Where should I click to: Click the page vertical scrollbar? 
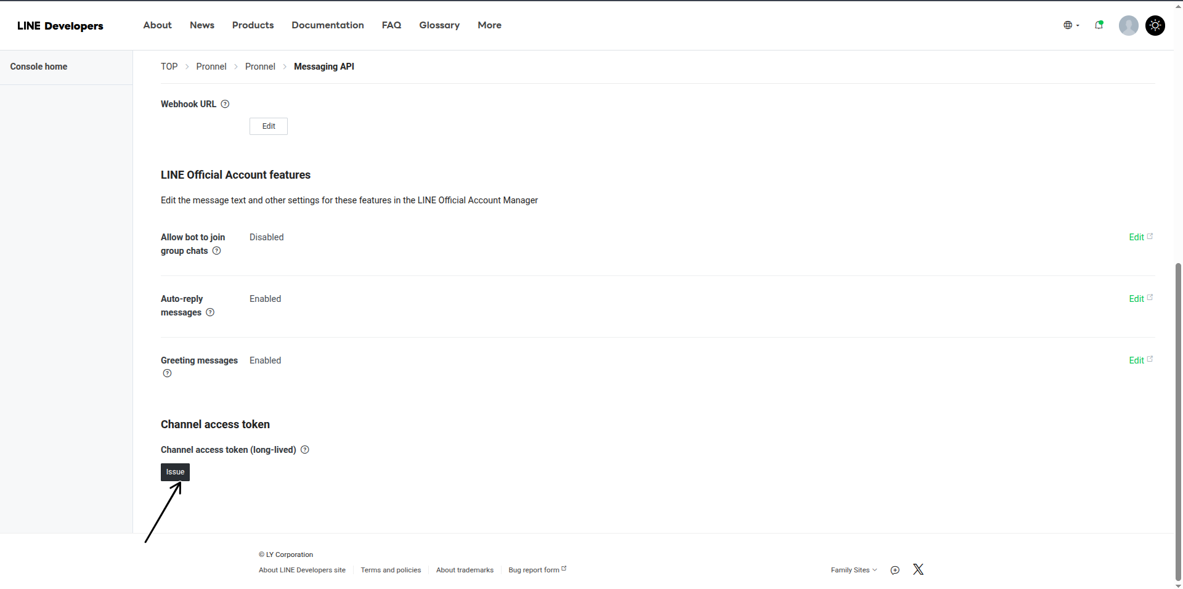tap(1178, 422)
